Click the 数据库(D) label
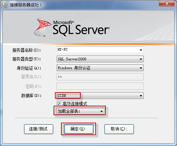This screenshot has height=146, width=177. tap(31, 96)
